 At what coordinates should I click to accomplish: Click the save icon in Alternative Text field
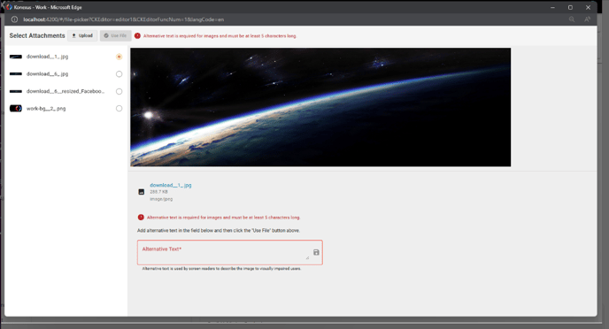[316, 252]
